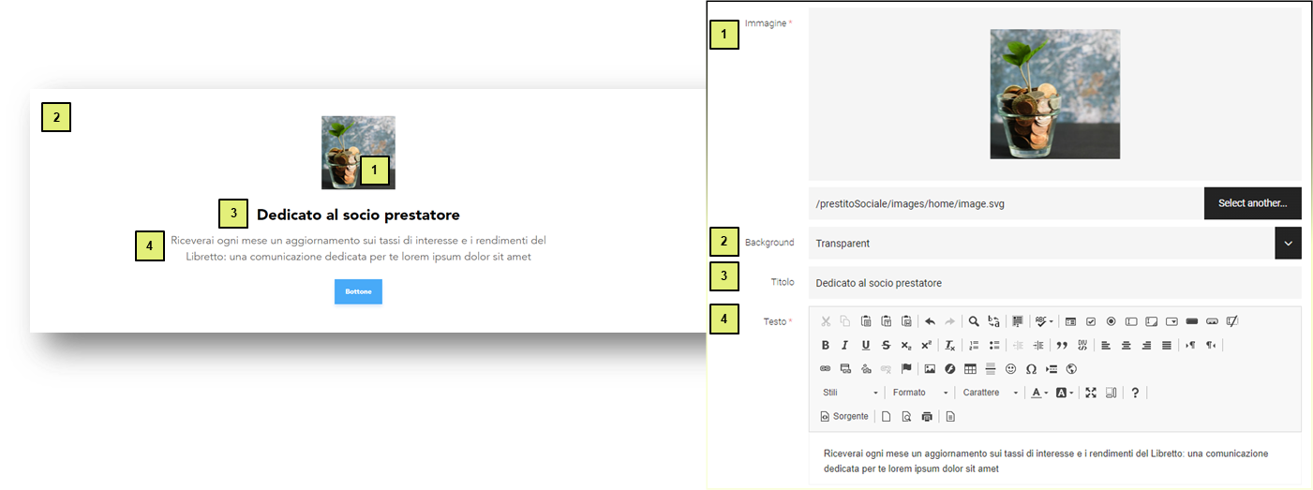Click the small coin jar image in the preview card
Screen dimensions: 1313x490
pos(358,153)
